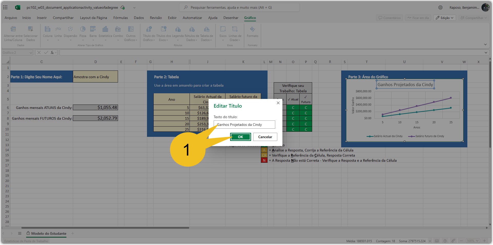Image resolution: width=493 pixels, height=245 pixels.
Task: Open the 100% zoom level dropdown
Action: [x=473, y=241]
